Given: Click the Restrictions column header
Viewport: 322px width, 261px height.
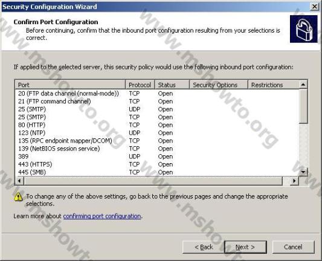Looking at the screenshot, I should point(274,85).
